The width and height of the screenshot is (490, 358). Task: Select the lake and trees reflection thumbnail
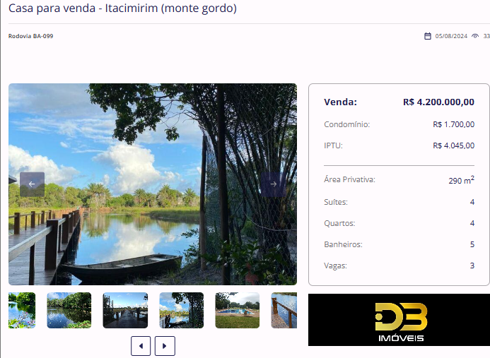69,310
